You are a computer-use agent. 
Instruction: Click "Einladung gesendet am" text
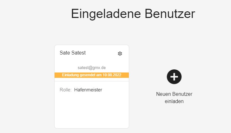pyautogui.click(x=82, y=75)
